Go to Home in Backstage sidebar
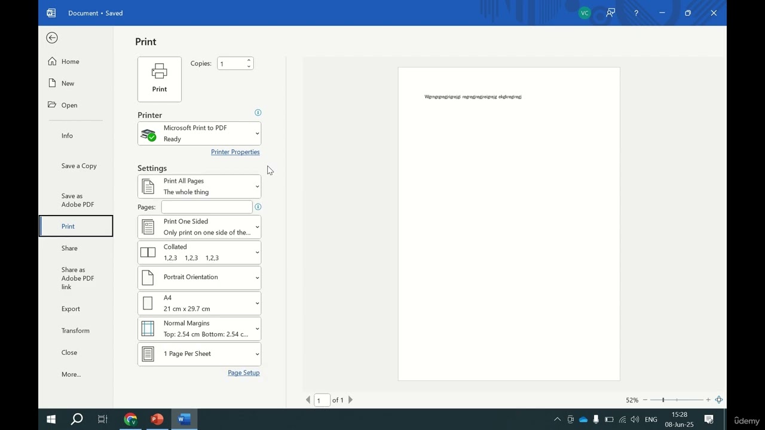 (76, 62)
